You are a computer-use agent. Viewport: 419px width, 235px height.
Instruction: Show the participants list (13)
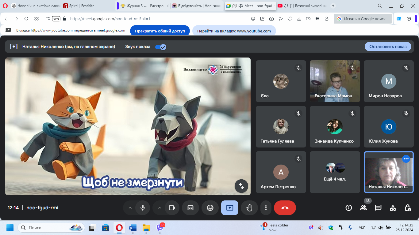tap(363, 208)
